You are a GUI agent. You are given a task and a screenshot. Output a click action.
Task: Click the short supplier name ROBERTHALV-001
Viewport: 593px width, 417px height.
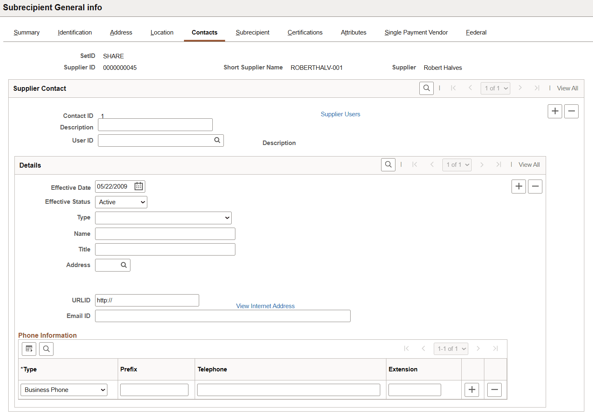316,68
